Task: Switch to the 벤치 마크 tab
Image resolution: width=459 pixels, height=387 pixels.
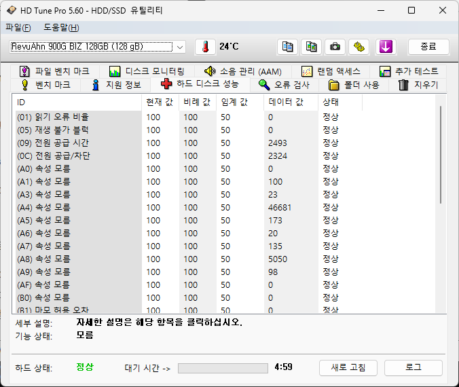Action: [46, 85]
